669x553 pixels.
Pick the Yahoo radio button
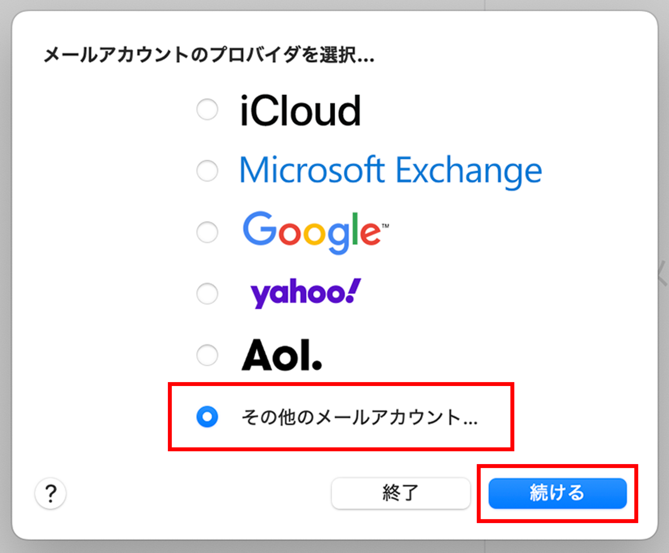point(207,293)
